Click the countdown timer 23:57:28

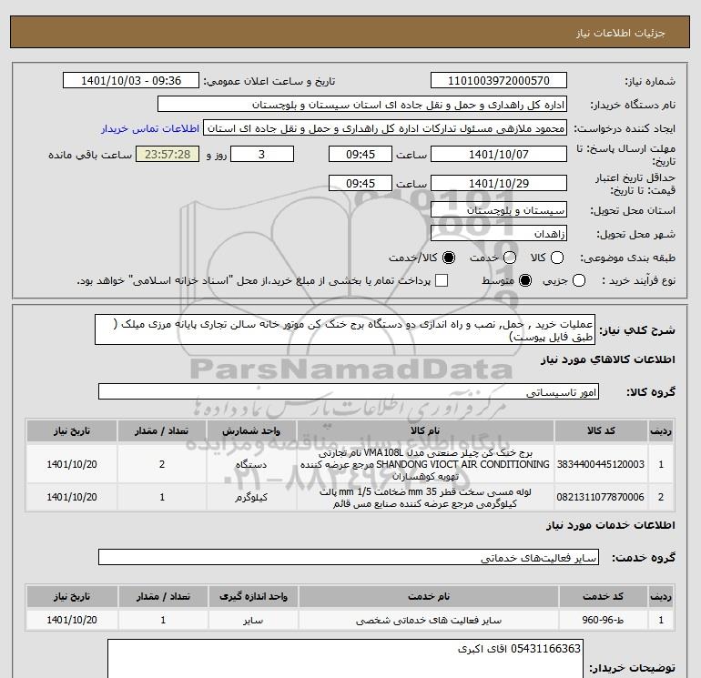[168, 154]
